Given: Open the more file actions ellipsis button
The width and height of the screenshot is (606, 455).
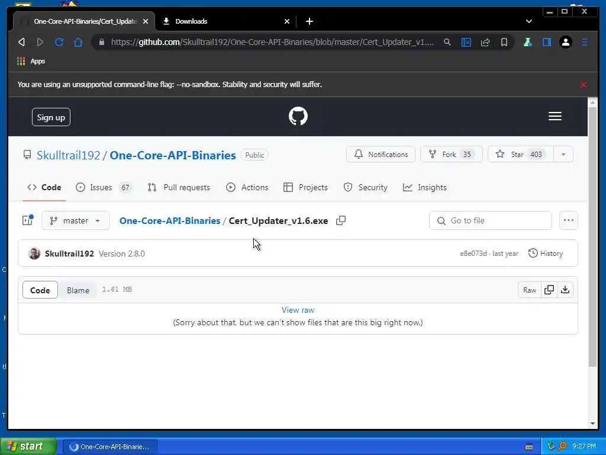Looking at the screenshot, I should (x=569, y=220).
